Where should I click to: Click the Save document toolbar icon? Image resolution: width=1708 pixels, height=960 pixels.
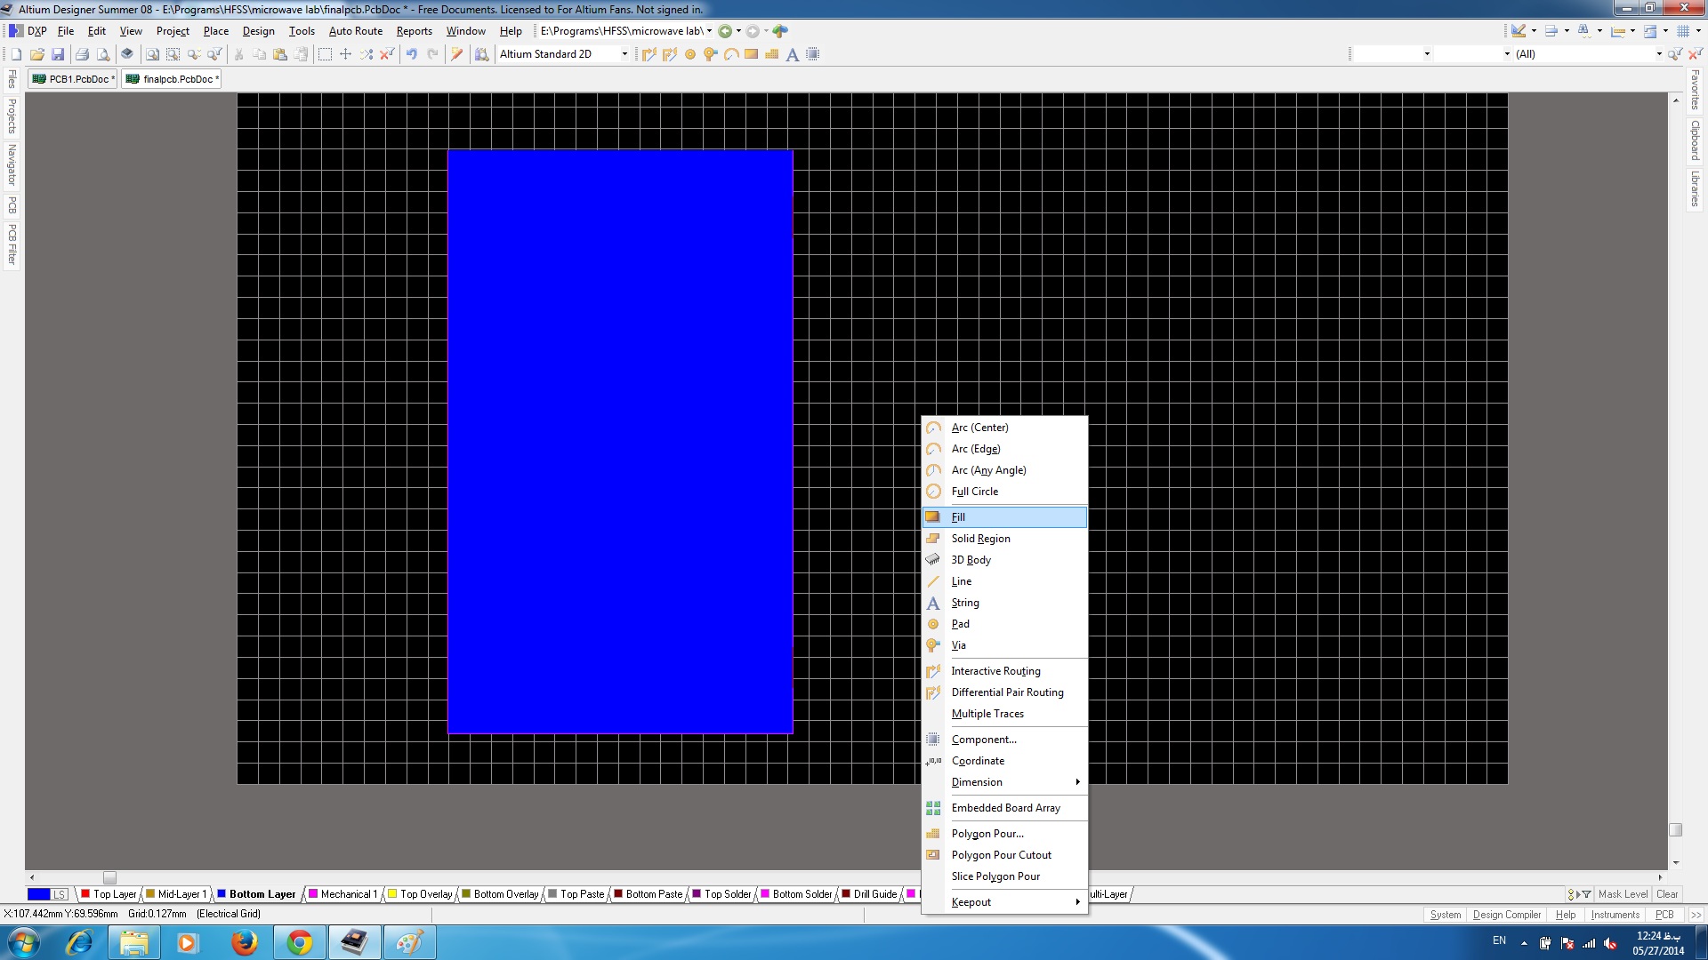pyautogui.click(x=58, y=54)
